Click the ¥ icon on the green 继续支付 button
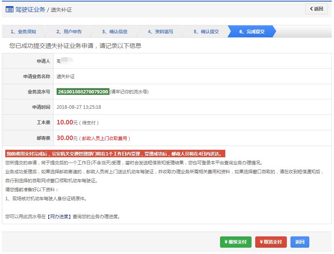Image resolution: width=334 pixels, height=254 pixels. (226, 242)
